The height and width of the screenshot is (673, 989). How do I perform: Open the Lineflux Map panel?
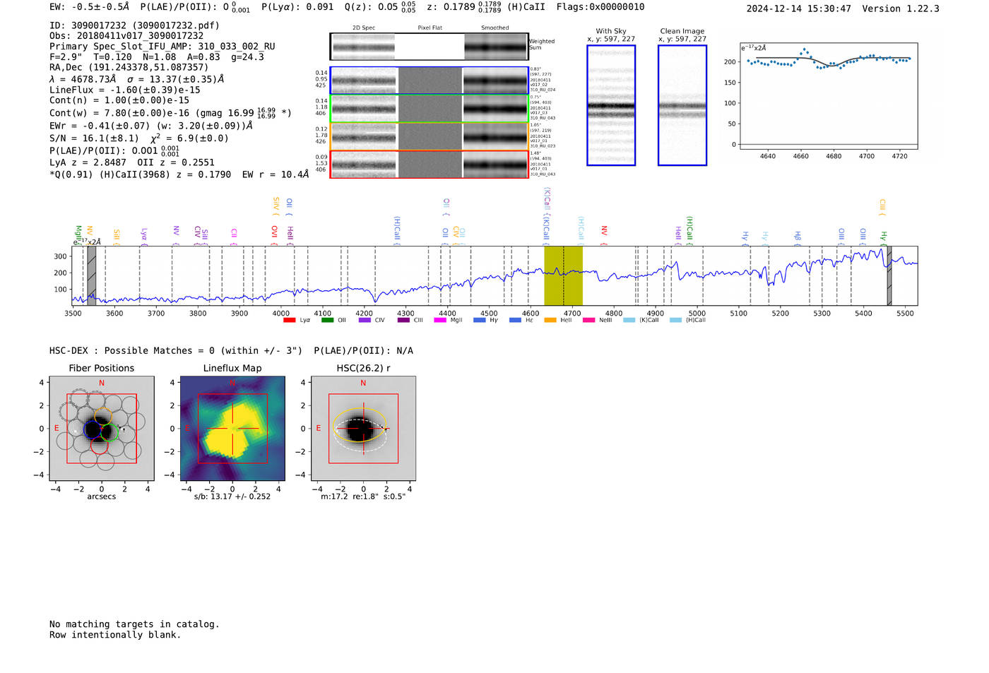point(232,429)
